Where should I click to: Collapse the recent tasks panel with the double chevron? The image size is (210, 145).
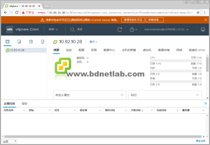[x=206, y=104]
